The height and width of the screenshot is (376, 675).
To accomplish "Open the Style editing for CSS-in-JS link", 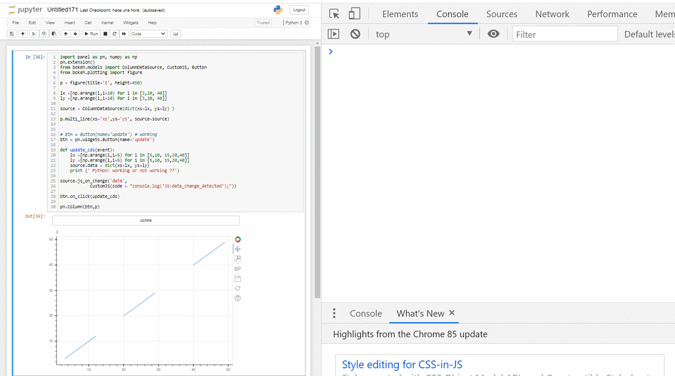I will coord(402,364).
